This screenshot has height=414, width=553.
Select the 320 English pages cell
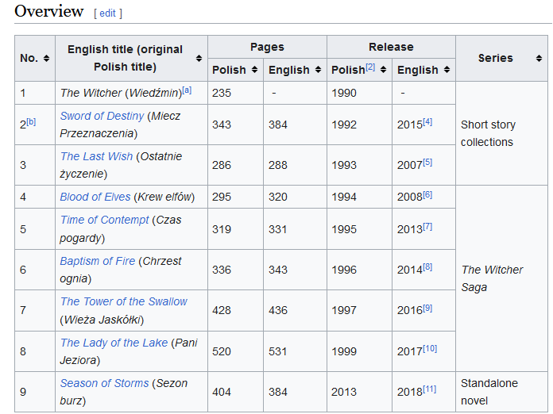[x=296, y=197]
